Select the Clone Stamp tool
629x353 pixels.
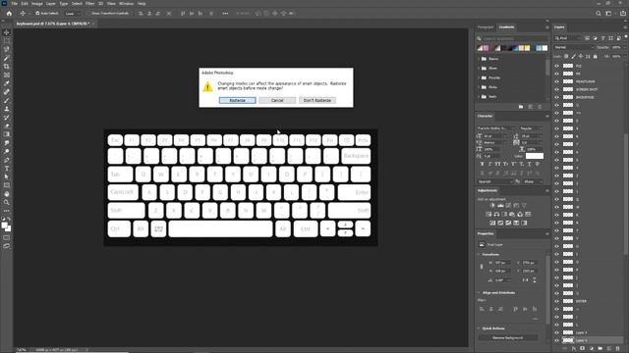click(7, 109)
